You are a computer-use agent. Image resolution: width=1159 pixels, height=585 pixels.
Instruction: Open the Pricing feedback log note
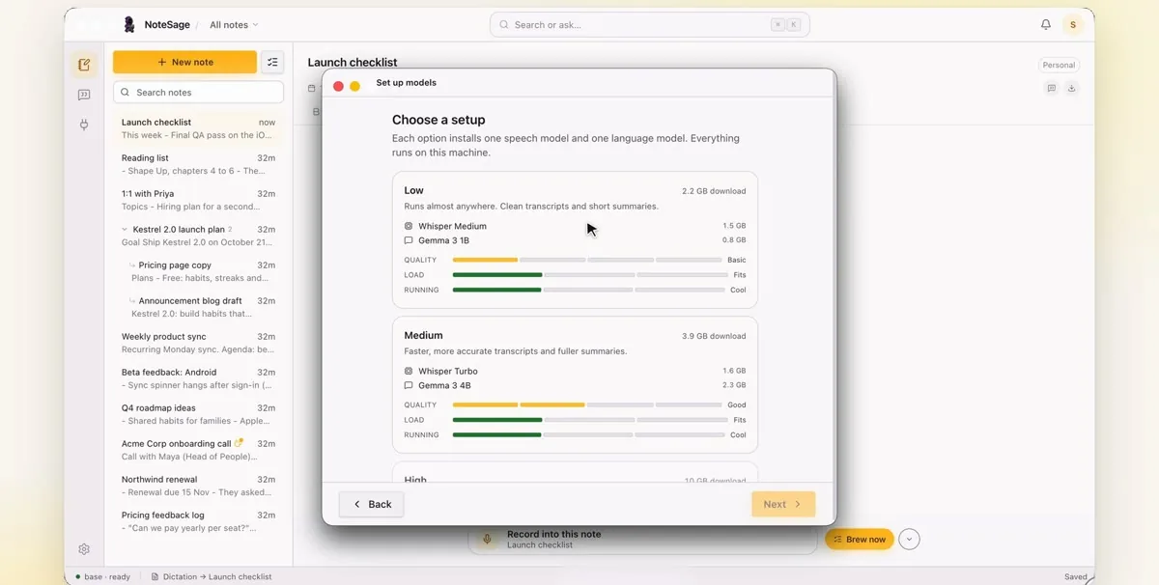pos(198,521)
